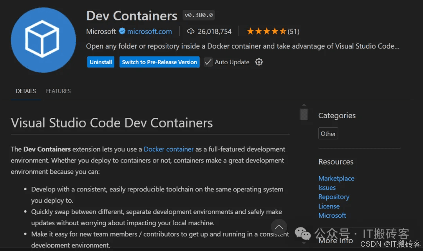Click the five-star rating icons
Screen dimensions: 423x251
pyautogui.click(x=266, y=31)
